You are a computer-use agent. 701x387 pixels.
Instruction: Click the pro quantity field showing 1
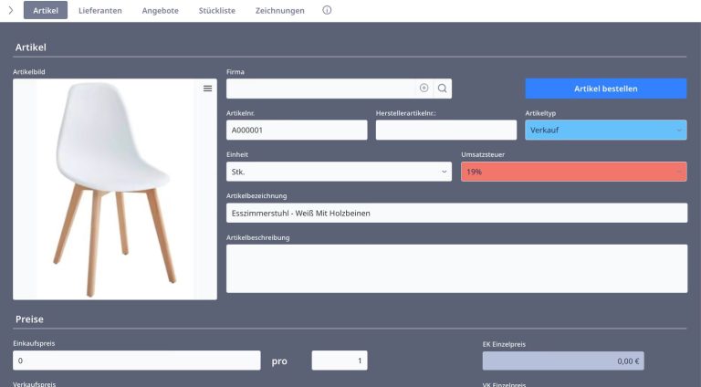(340, 361)
